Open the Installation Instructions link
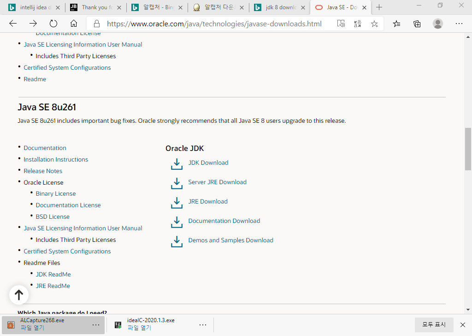 pyautogui.click(x=56, y=159)
